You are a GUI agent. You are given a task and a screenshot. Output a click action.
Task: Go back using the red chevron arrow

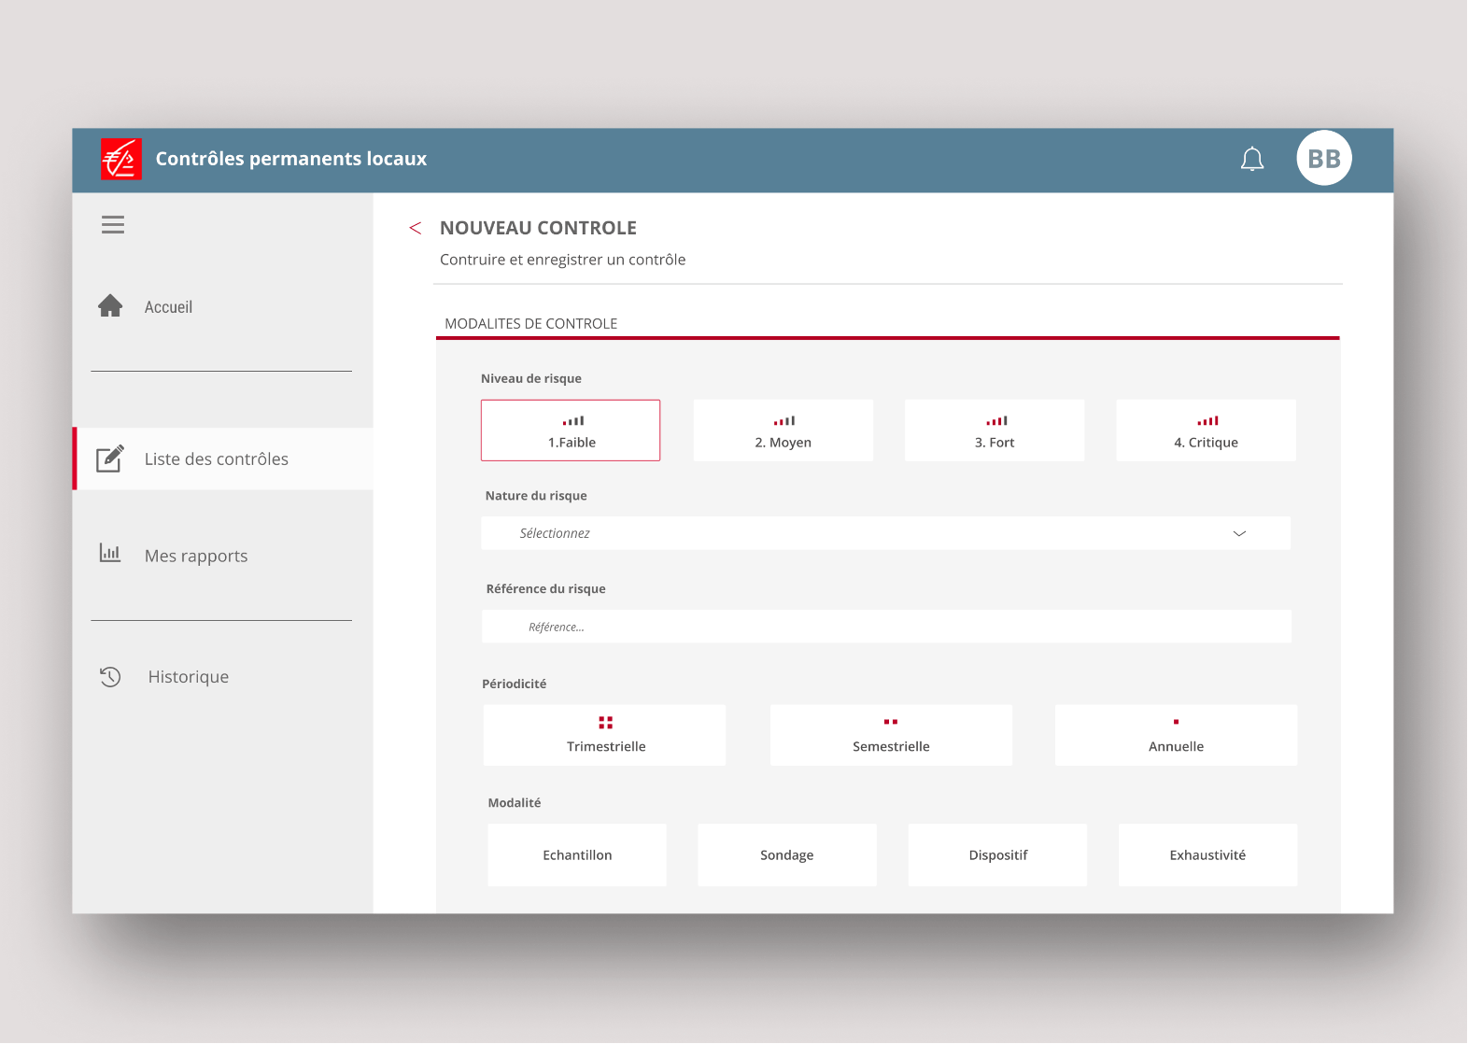point(416,229)
